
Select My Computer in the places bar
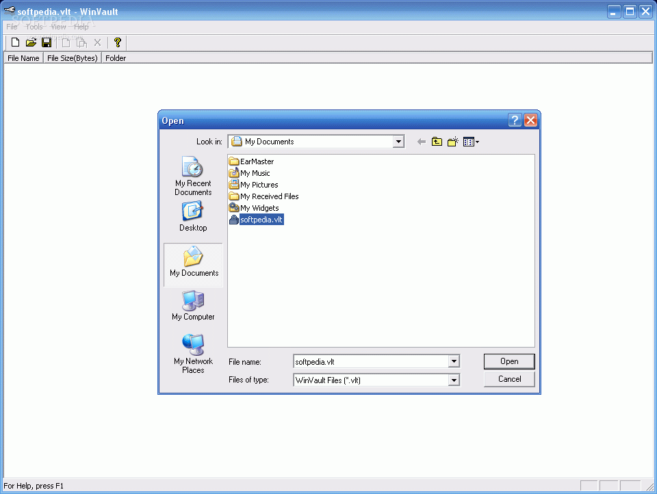tap(193, 305)
